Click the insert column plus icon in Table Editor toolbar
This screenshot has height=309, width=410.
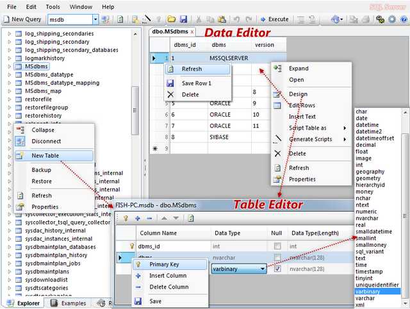[138, 218]
